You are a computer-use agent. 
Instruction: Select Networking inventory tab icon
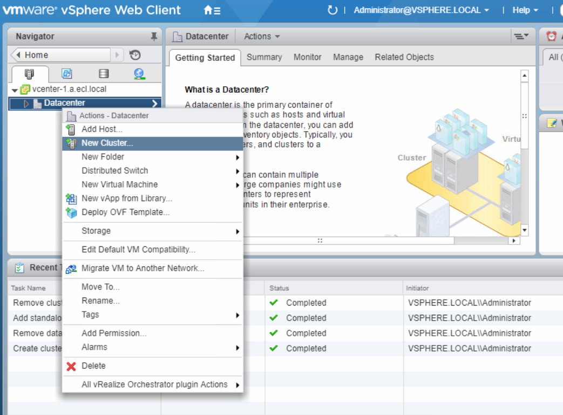pyautogui.click(x=139, y=74)
